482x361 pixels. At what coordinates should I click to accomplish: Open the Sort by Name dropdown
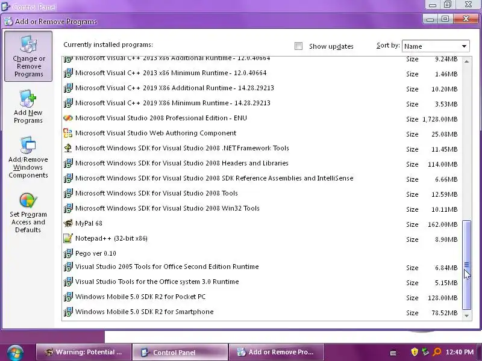(x=436, y=46)
